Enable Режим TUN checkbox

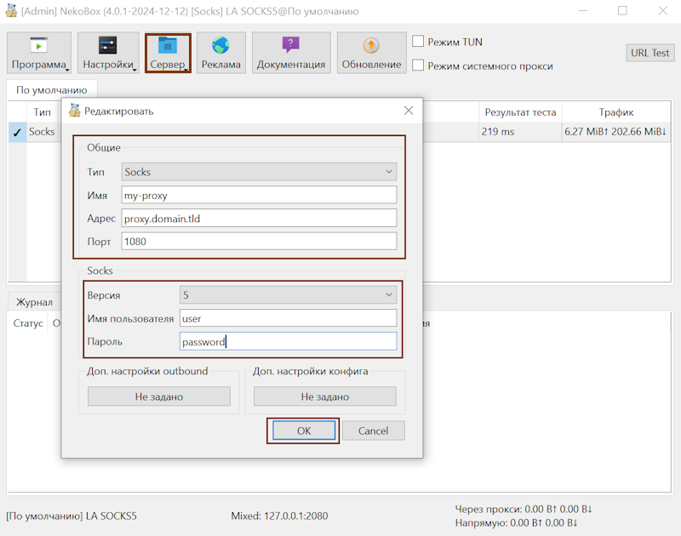point(418,41)
